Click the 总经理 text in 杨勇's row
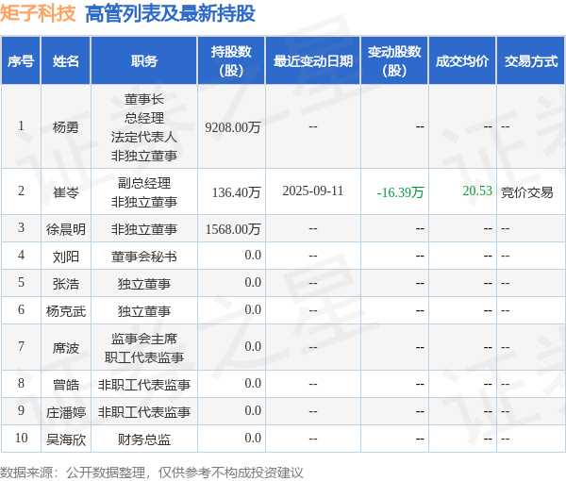Viewport: 566px width, 481px height. point(144,118)
